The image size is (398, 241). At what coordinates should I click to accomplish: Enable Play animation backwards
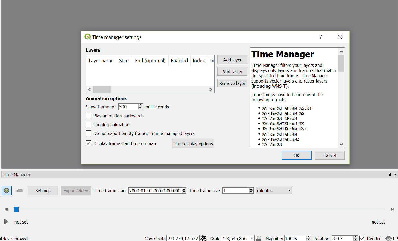89,116
